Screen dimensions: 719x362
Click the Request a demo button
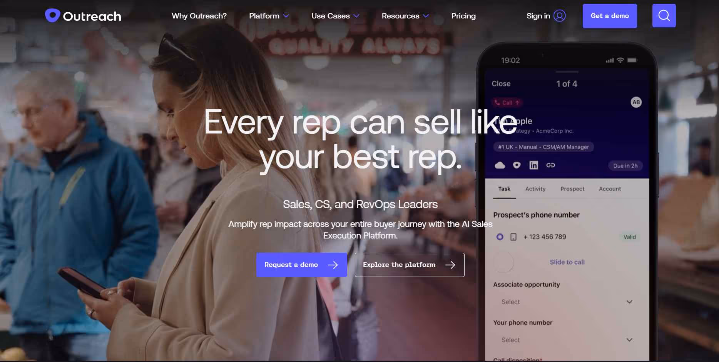coord(302,265)
